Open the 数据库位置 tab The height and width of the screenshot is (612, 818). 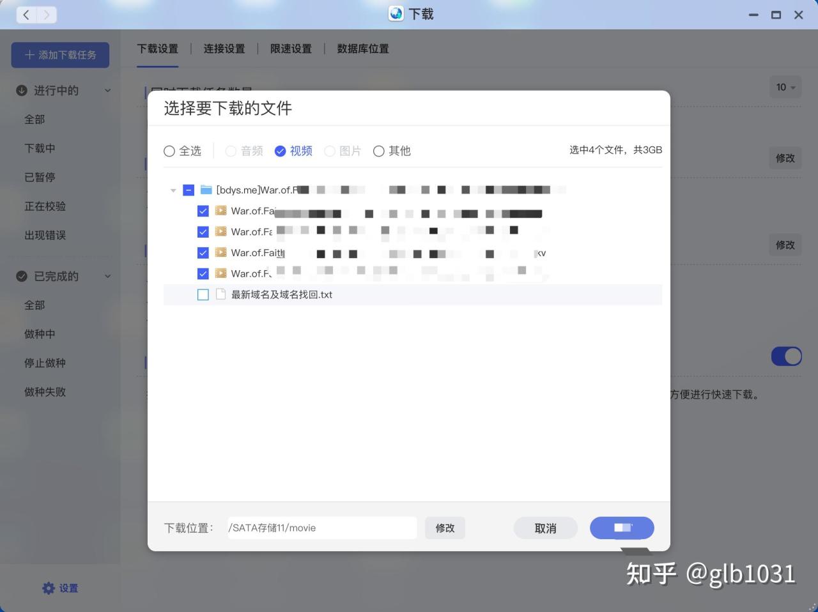pos(362,48)
